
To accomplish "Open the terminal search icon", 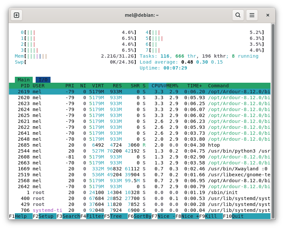I will coord(238,15).
